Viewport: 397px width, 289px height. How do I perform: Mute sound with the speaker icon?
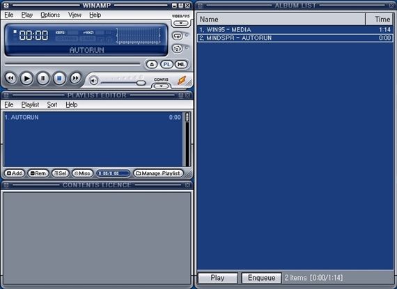[x=94, y=81]
